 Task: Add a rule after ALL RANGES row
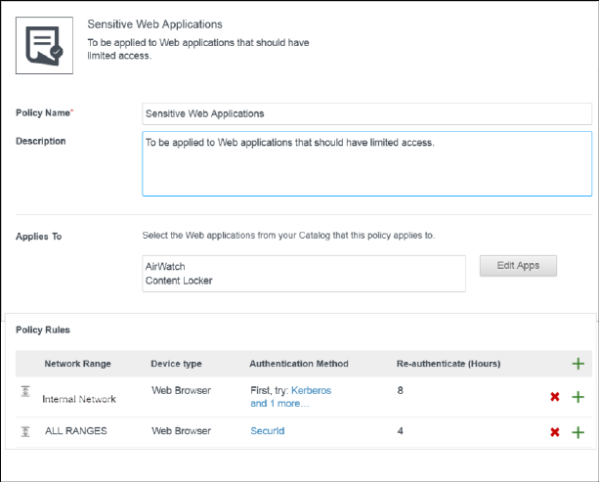[578, 432]
